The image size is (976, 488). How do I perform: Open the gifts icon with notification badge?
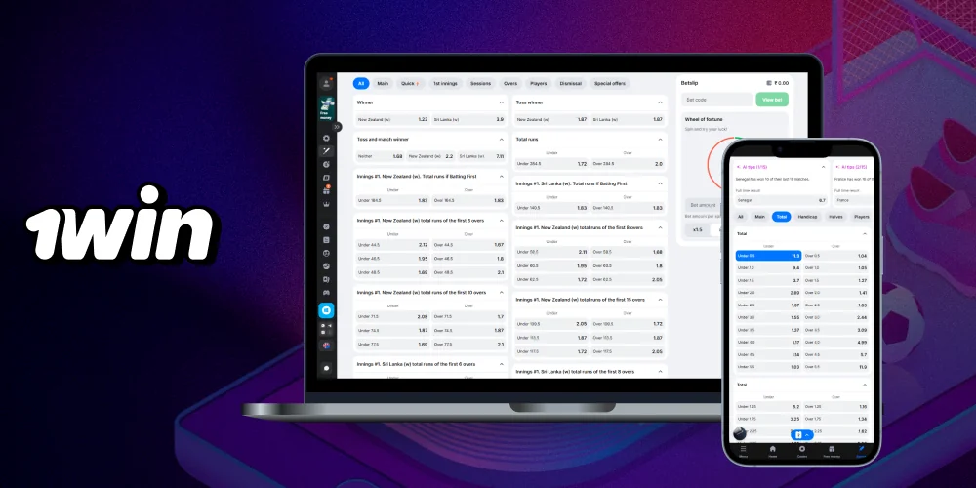coord(326,190)
